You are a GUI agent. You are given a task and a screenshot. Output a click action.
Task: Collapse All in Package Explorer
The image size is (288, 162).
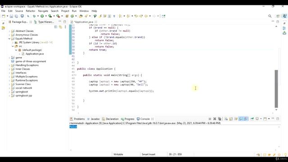[x=56, y=27]
